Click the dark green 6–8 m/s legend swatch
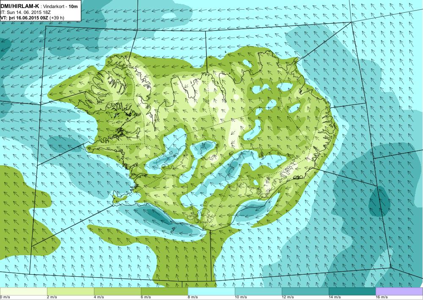The width and height of the screenshot is (423, 300). pos(164,292)
